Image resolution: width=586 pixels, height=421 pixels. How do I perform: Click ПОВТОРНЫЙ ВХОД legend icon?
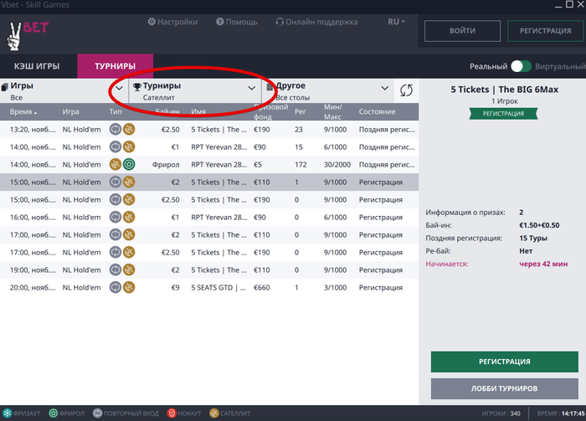click(98, 413)
